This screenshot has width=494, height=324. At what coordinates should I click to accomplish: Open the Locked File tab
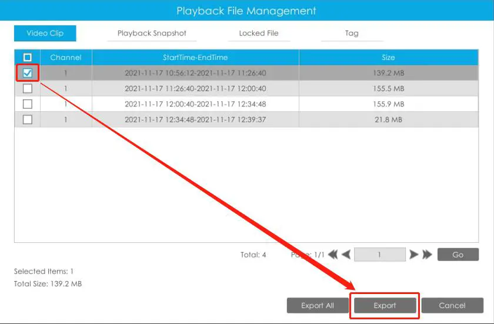coord(259,33)
